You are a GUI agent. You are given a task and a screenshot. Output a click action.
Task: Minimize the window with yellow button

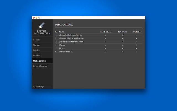click(x=37, y=18)
